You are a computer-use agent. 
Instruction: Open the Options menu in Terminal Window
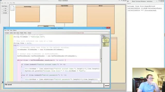[129, 4]
